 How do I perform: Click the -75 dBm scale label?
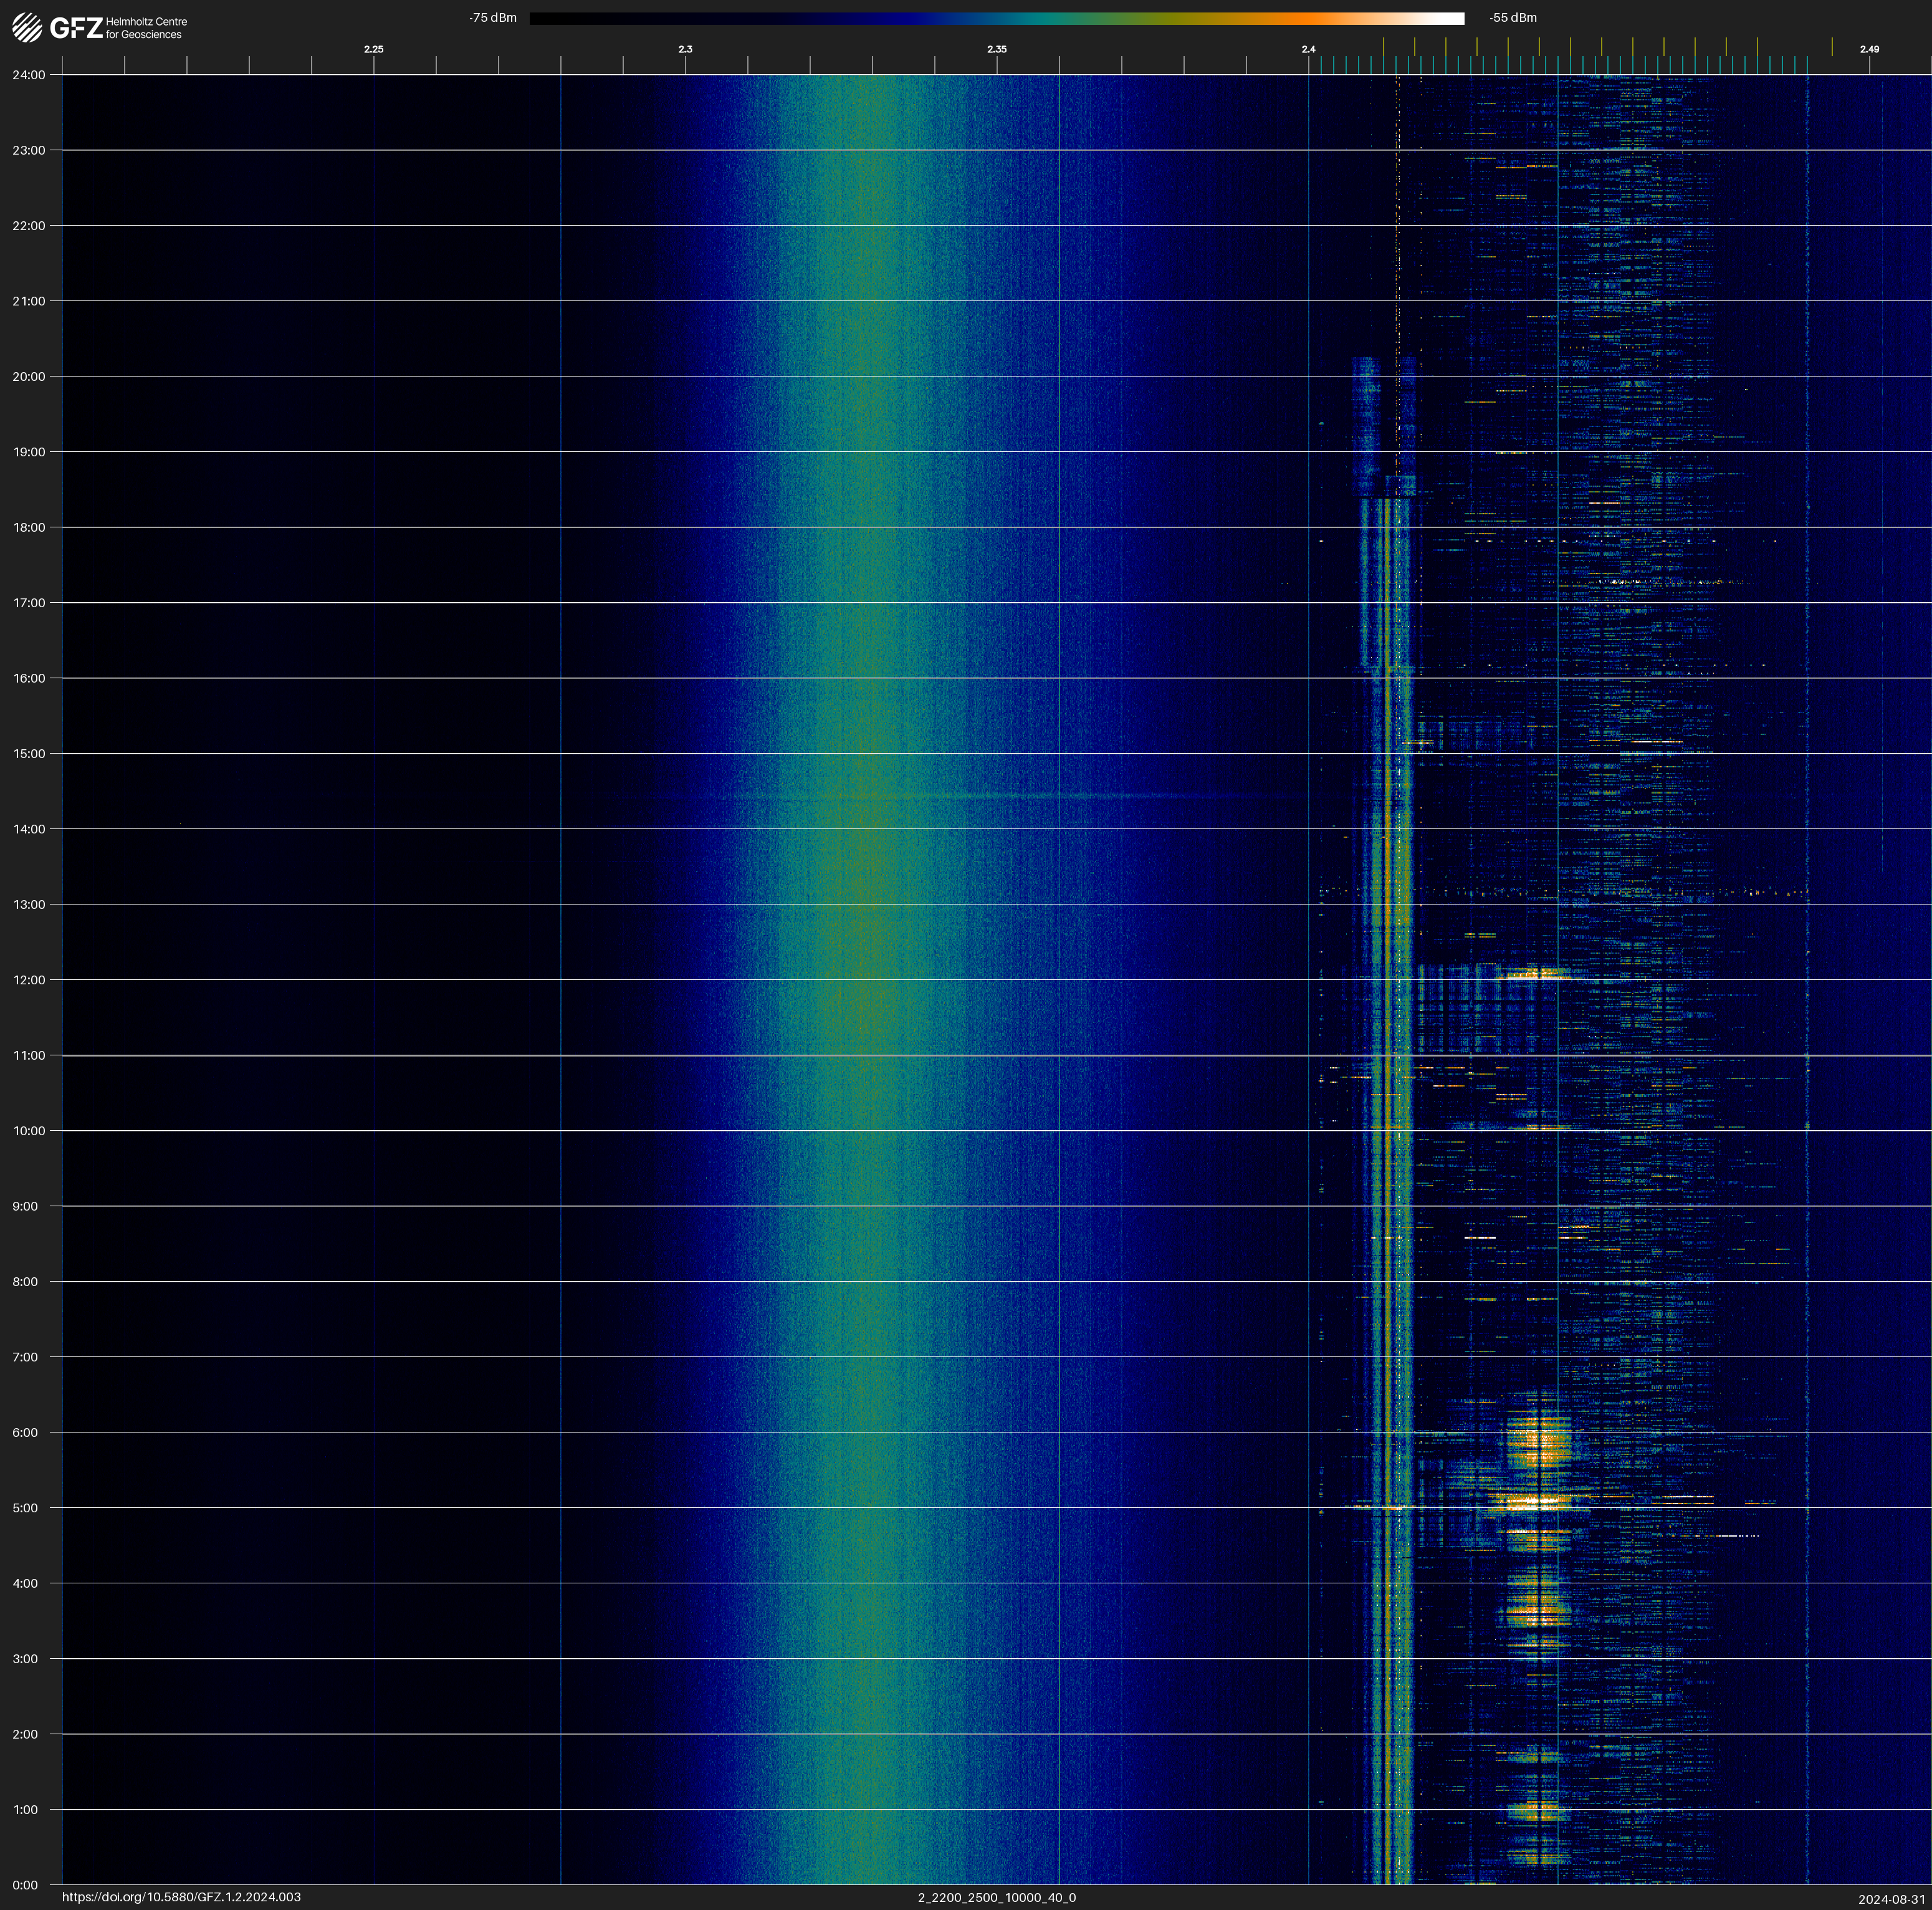[x=493, y=18]
